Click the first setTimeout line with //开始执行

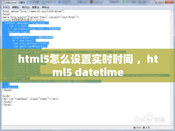click(x=34, y=29)
